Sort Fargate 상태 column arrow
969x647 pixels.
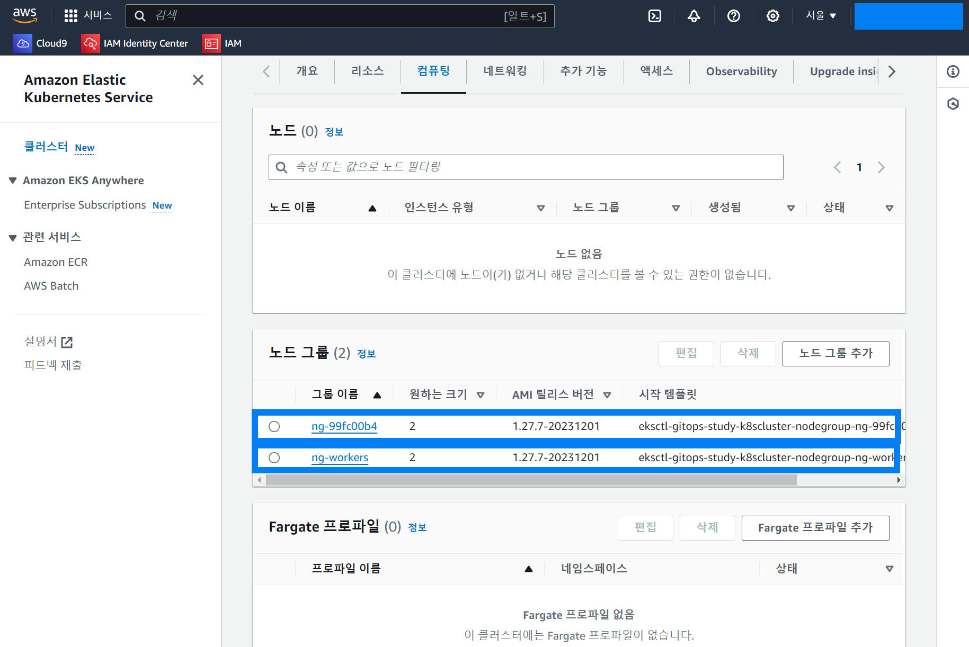pos(890,569)
